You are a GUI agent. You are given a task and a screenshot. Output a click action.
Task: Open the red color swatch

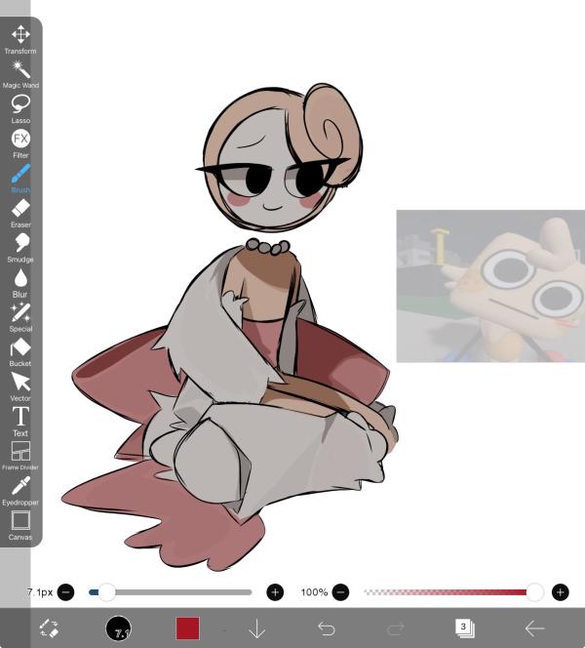coord(187,628)
